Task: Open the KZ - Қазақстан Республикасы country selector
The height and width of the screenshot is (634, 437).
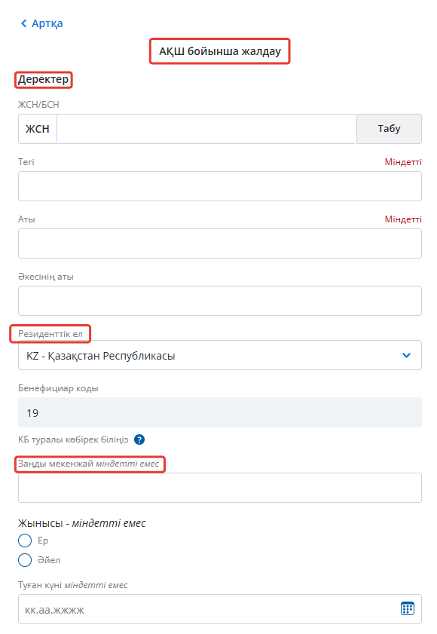Action: (x=220, y=355)
